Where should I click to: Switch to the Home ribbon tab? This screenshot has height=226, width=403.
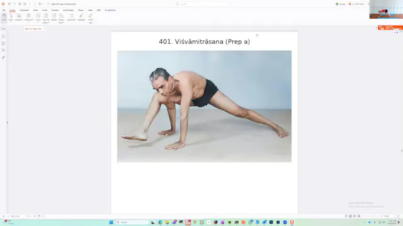[x=13, y=10]
